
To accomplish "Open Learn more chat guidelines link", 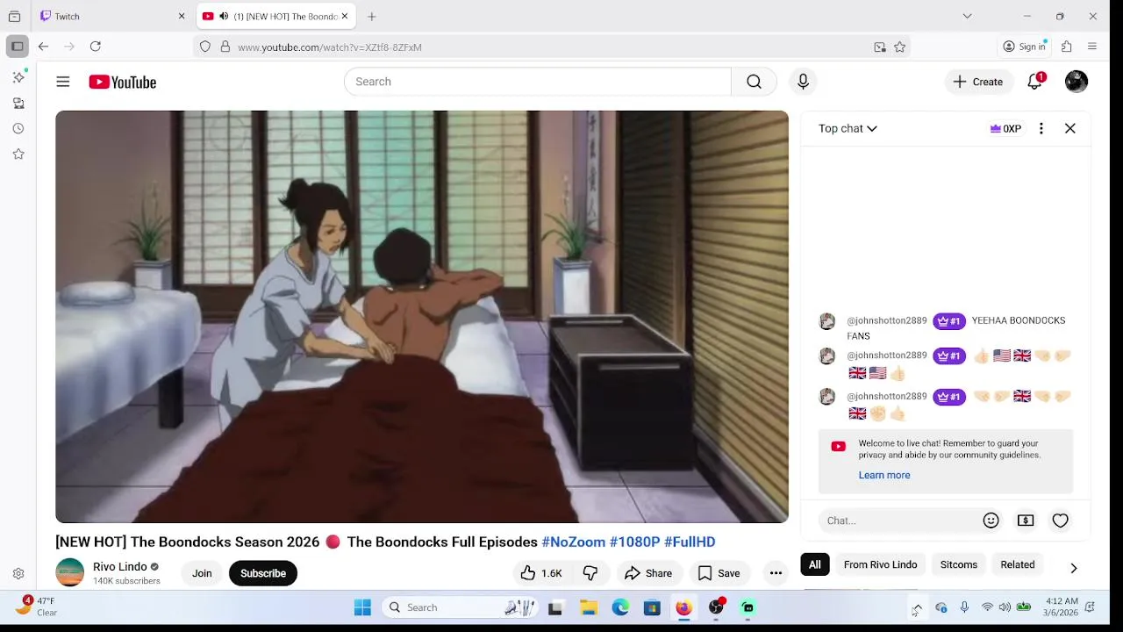I will [x=884, y=475].
